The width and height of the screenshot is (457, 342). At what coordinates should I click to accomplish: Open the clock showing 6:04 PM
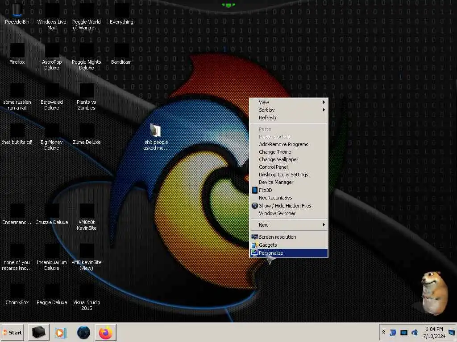pos(434,332)
